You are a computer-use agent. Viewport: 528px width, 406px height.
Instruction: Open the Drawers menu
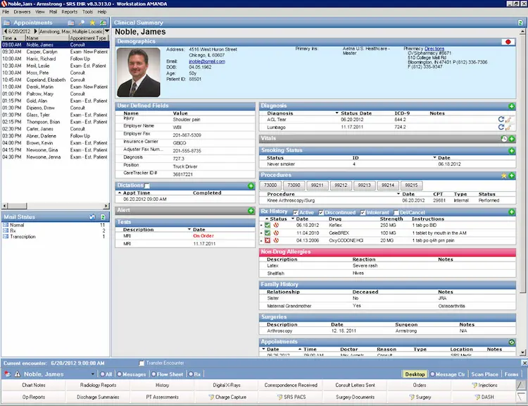click(x=23, y=12)
